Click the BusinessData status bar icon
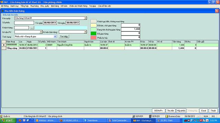 click(x=167, y=116)
